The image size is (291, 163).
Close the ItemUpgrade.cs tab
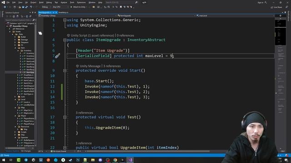pos(56,12)
